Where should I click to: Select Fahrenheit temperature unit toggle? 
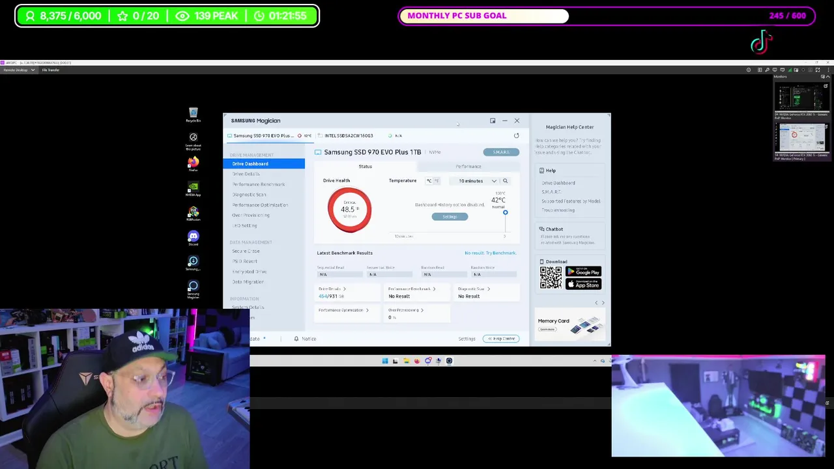click(437, 181)
